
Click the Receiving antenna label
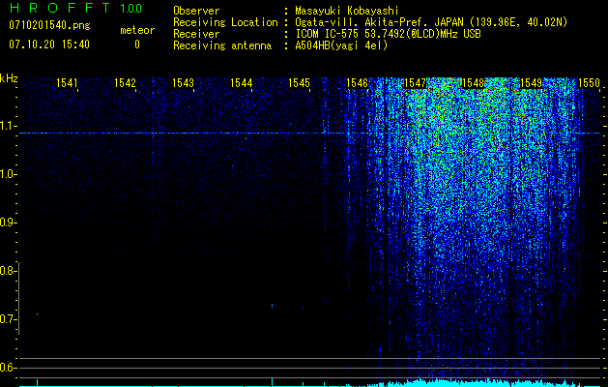pyautogui.click(x=222, y=45)
